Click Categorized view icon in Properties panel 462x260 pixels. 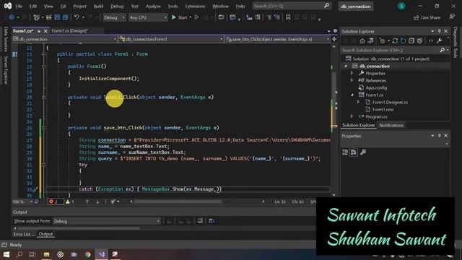(345, 152)
